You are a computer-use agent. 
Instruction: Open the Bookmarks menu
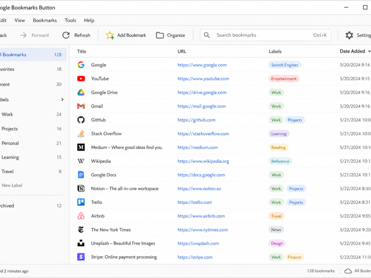(x=45, y=20)
